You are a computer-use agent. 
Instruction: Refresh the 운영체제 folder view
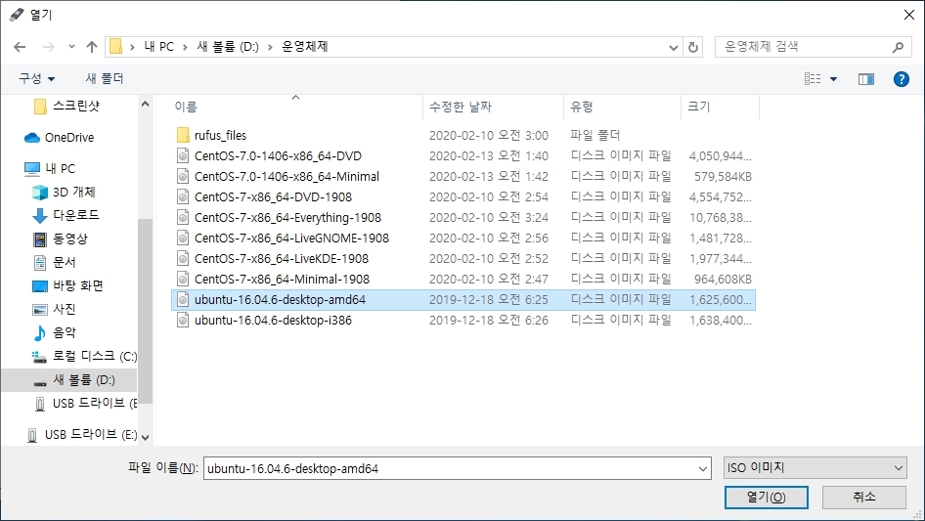[693, 47]
